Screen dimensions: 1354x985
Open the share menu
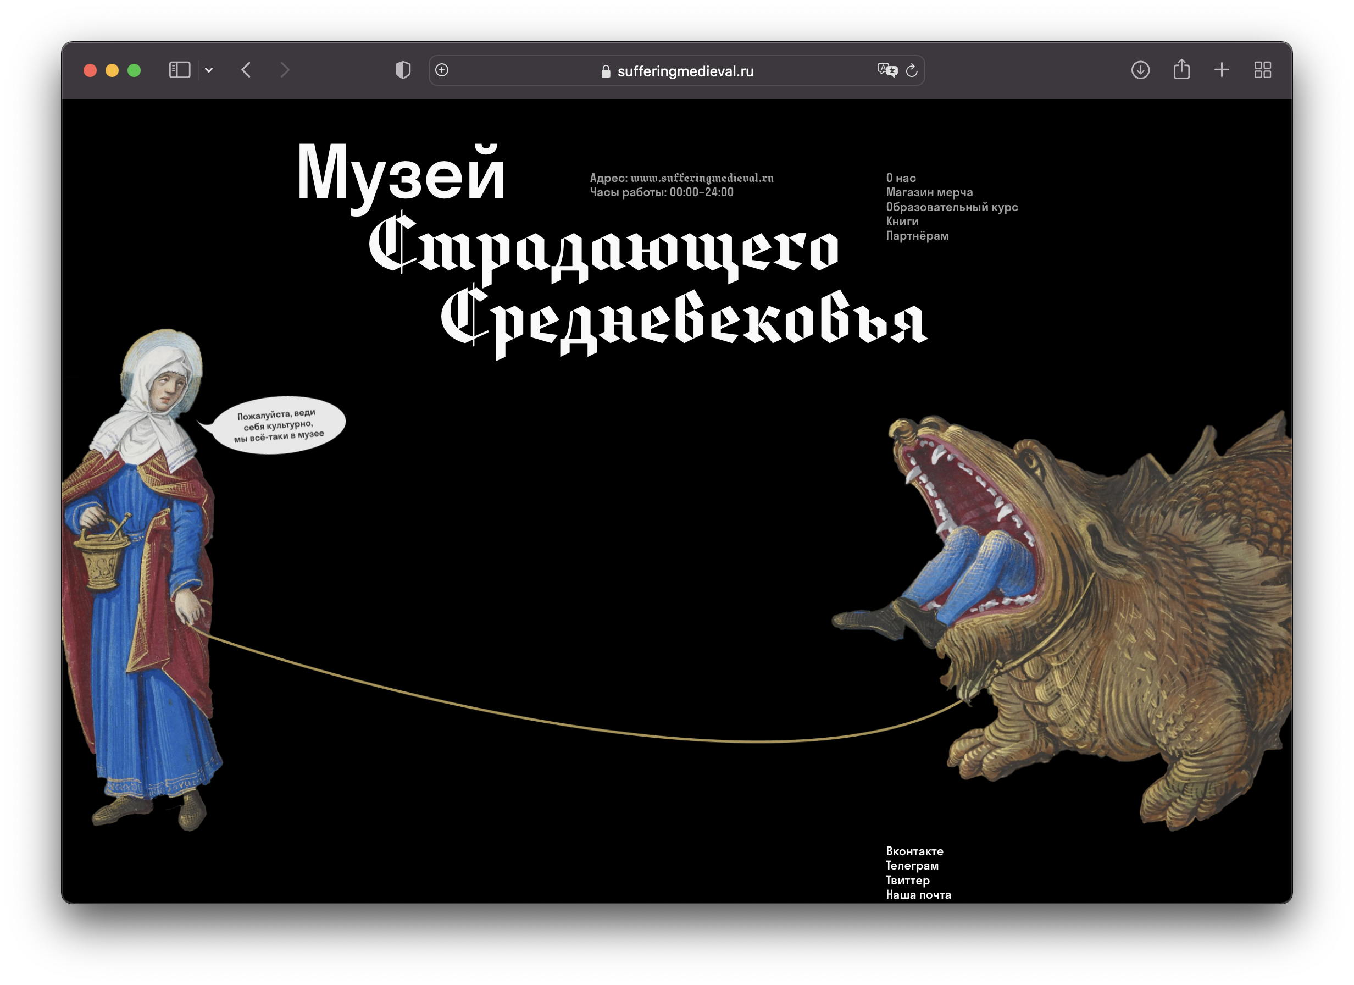(x=1181, y=70)
